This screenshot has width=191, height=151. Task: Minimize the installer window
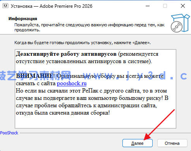(x=148, y=6)
